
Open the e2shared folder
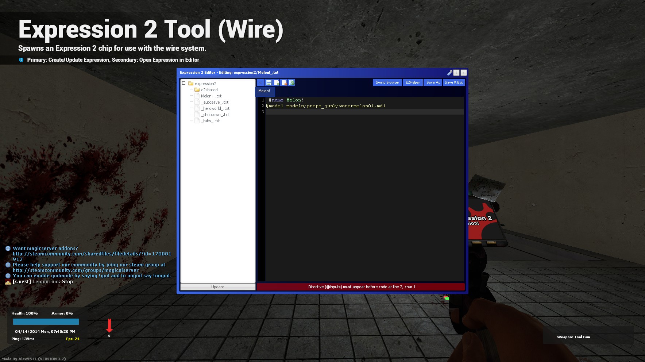pos(209,90)
